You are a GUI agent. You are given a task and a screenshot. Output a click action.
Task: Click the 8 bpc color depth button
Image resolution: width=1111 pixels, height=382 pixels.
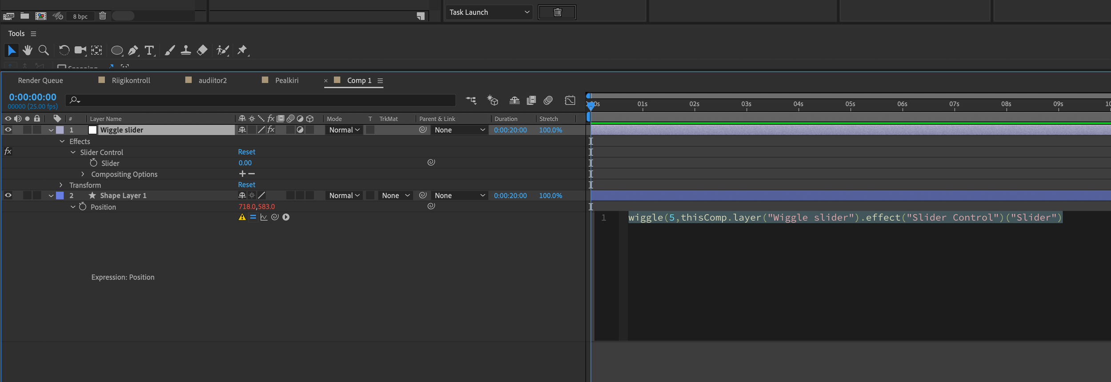click(x=80, y=16)
